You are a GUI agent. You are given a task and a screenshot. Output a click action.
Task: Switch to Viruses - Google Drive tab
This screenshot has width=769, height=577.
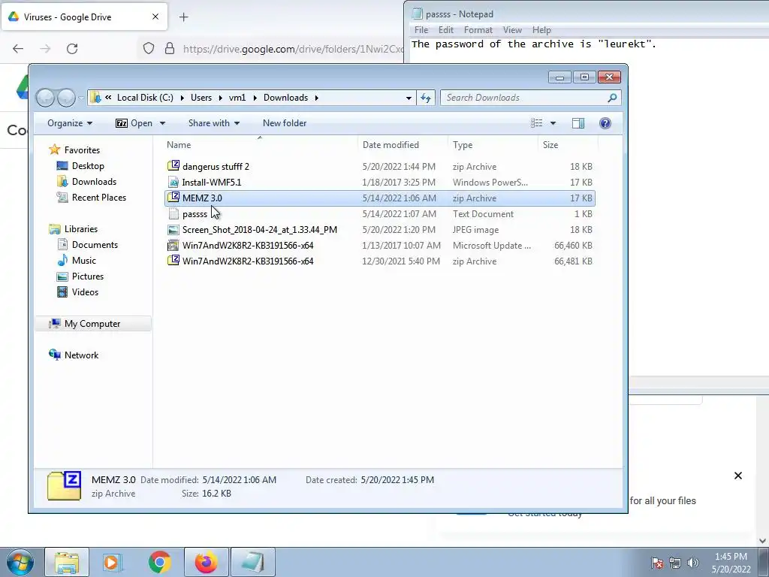point(83,17)
